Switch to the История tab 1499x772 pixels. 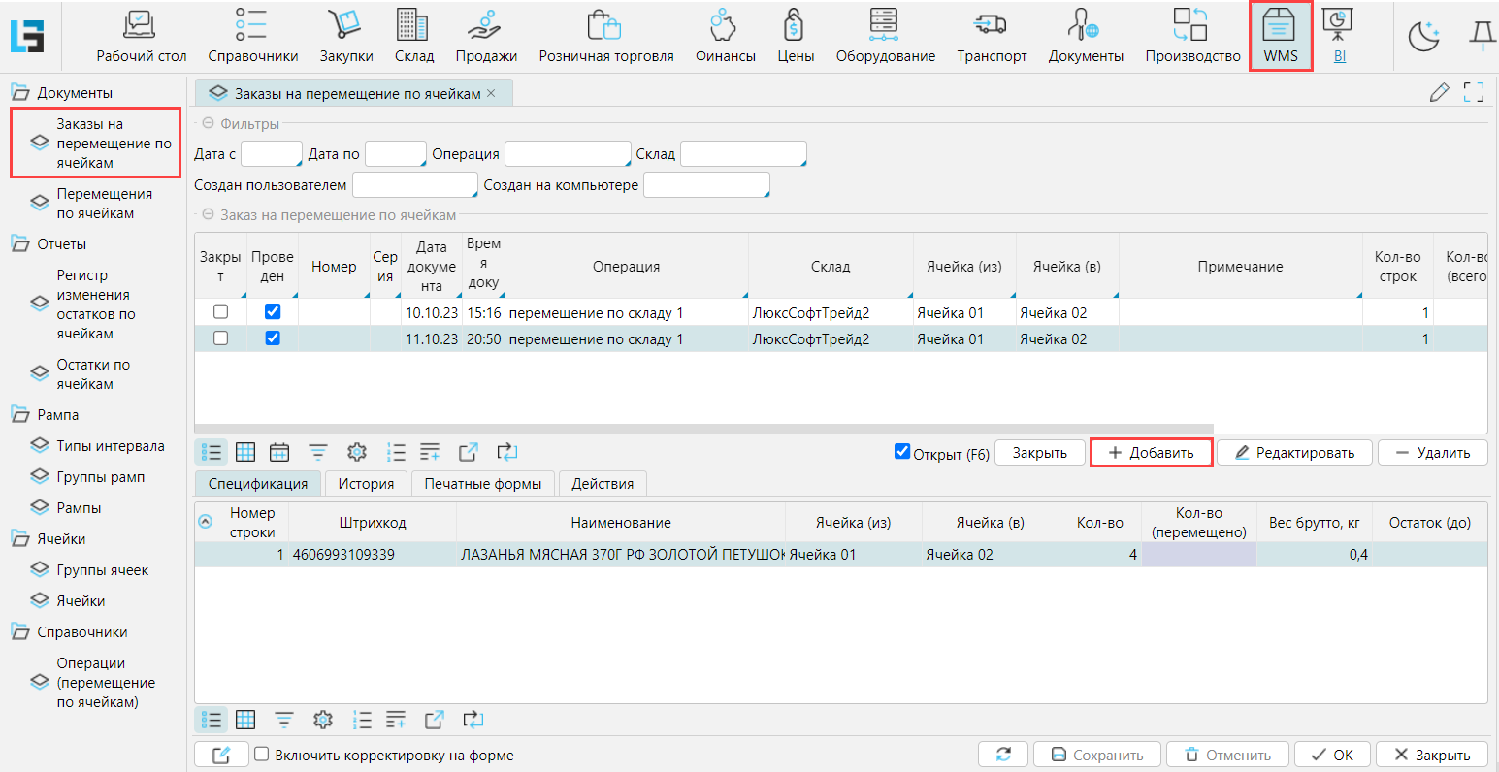tap(366, 484)
